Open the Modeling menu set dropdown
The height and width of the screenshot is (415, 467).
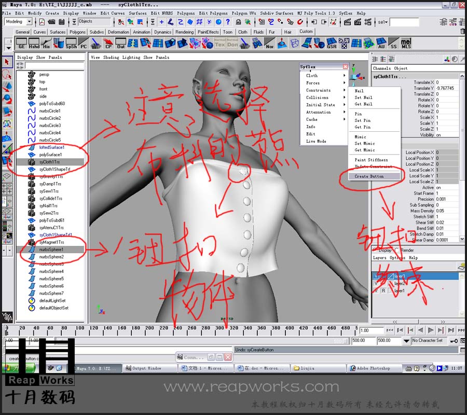click(x=29, y=21)
